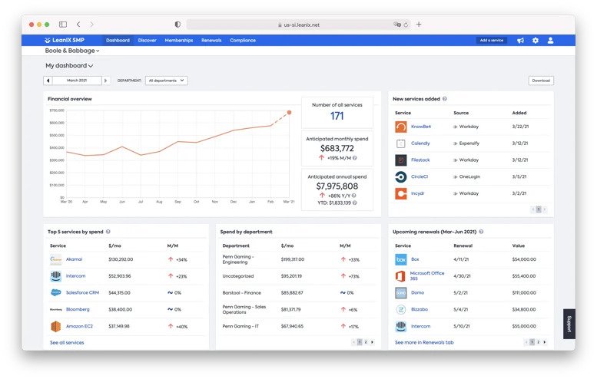Toggle the browser sidebar icon
The width and height of the screenshot is (597, 379).
click(63, 25)
